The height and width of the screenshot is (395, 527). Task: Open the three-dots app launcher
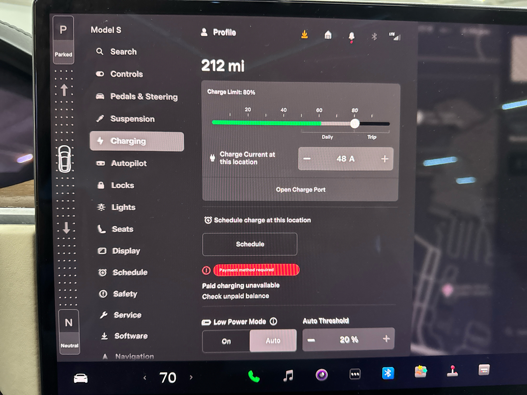point(355,374)
